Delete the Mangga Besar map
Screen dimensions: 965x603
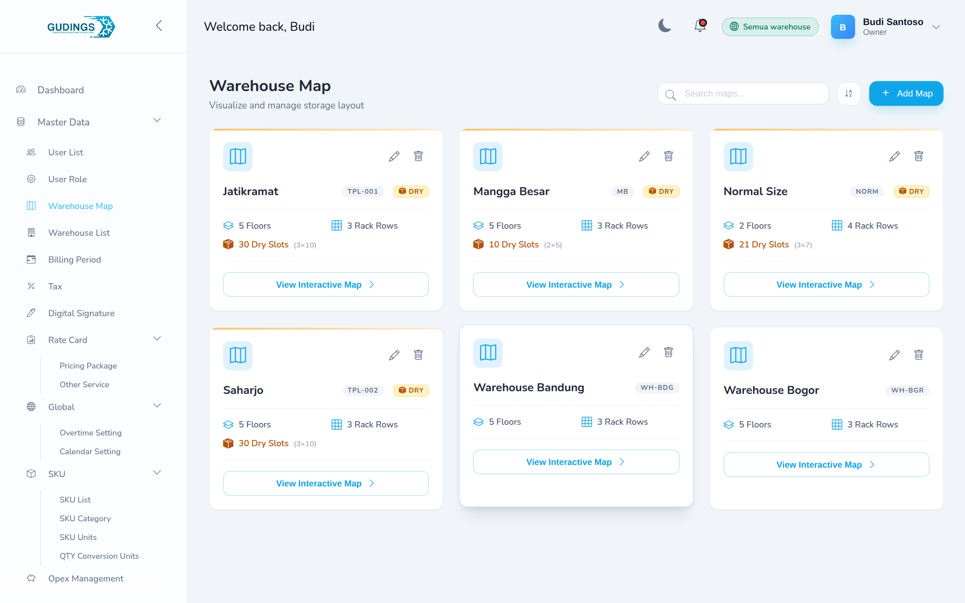(x=668, y=156)
